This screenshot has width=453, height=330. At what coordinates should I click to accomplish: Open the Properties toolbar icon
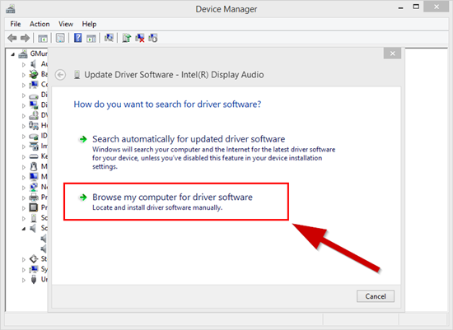pyautogui.click(x=60, y=38)
